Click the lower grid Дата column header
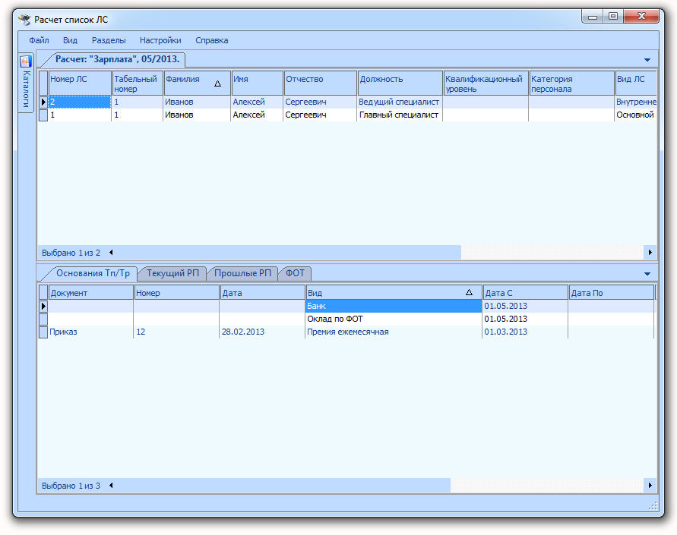The image size is (677, 535). [x=262, y=293]
